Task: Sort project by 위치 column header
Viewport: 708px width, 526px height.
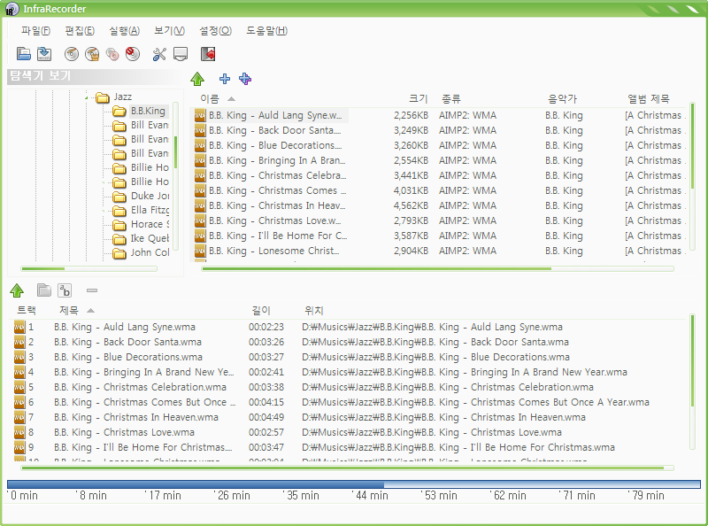Action: pos(314,311)
